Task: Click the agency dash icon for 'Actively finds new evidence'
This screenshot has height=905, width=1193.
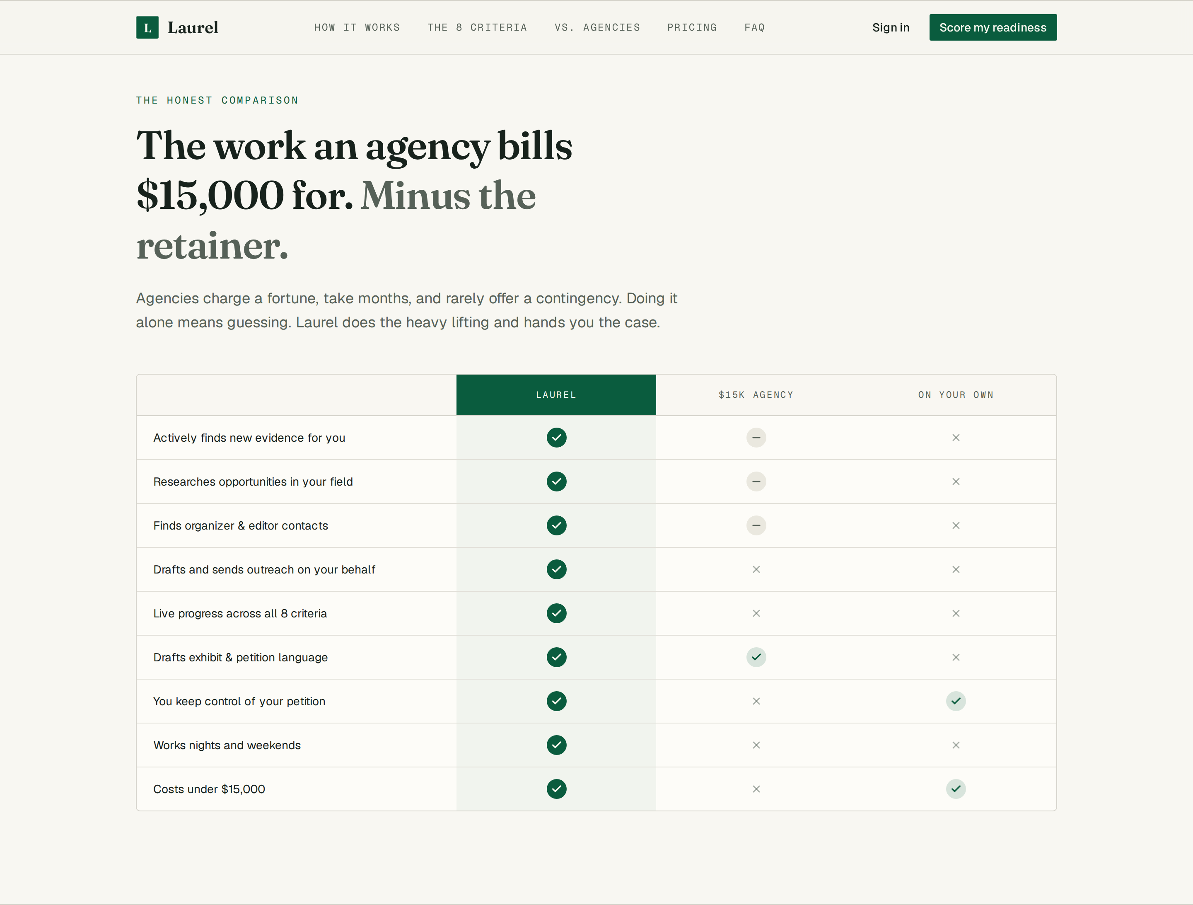Action: click(756, 438)
